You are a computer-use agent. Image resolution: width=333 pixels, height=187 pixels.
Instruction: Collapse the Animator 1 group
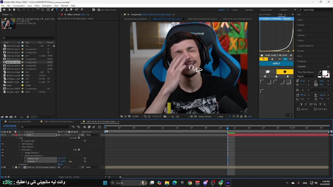(x=20, y=150)
